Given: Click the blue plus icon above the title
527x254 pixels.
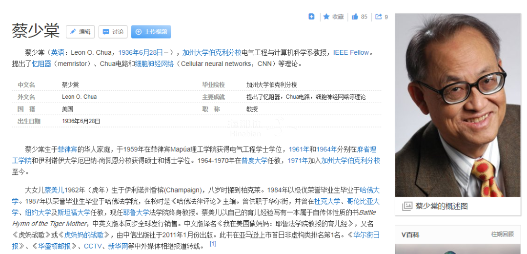Looking at the screenshot, I should tap(312, 17).
